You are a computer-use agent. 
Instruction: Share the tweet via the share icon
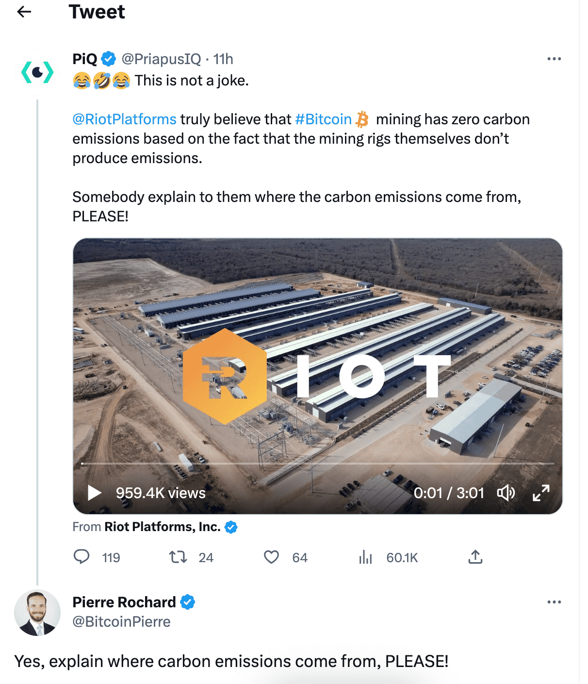coord(475,557)
